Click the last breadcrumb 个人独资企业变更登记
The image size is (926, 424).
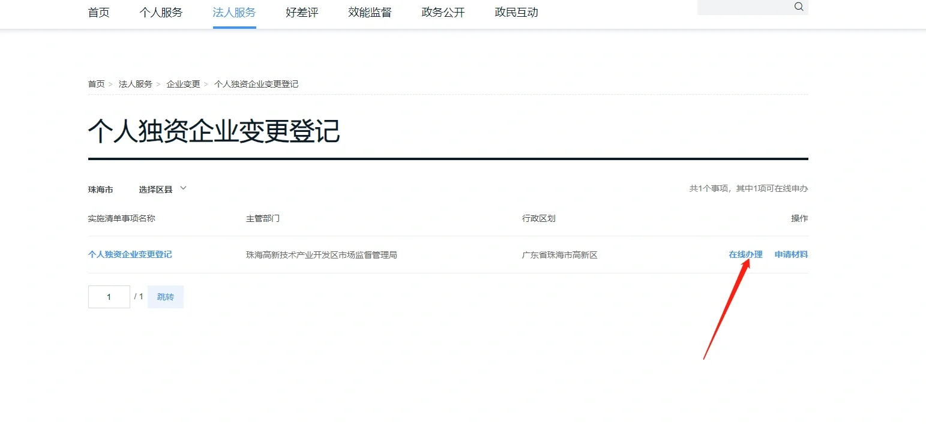(256, 84)
